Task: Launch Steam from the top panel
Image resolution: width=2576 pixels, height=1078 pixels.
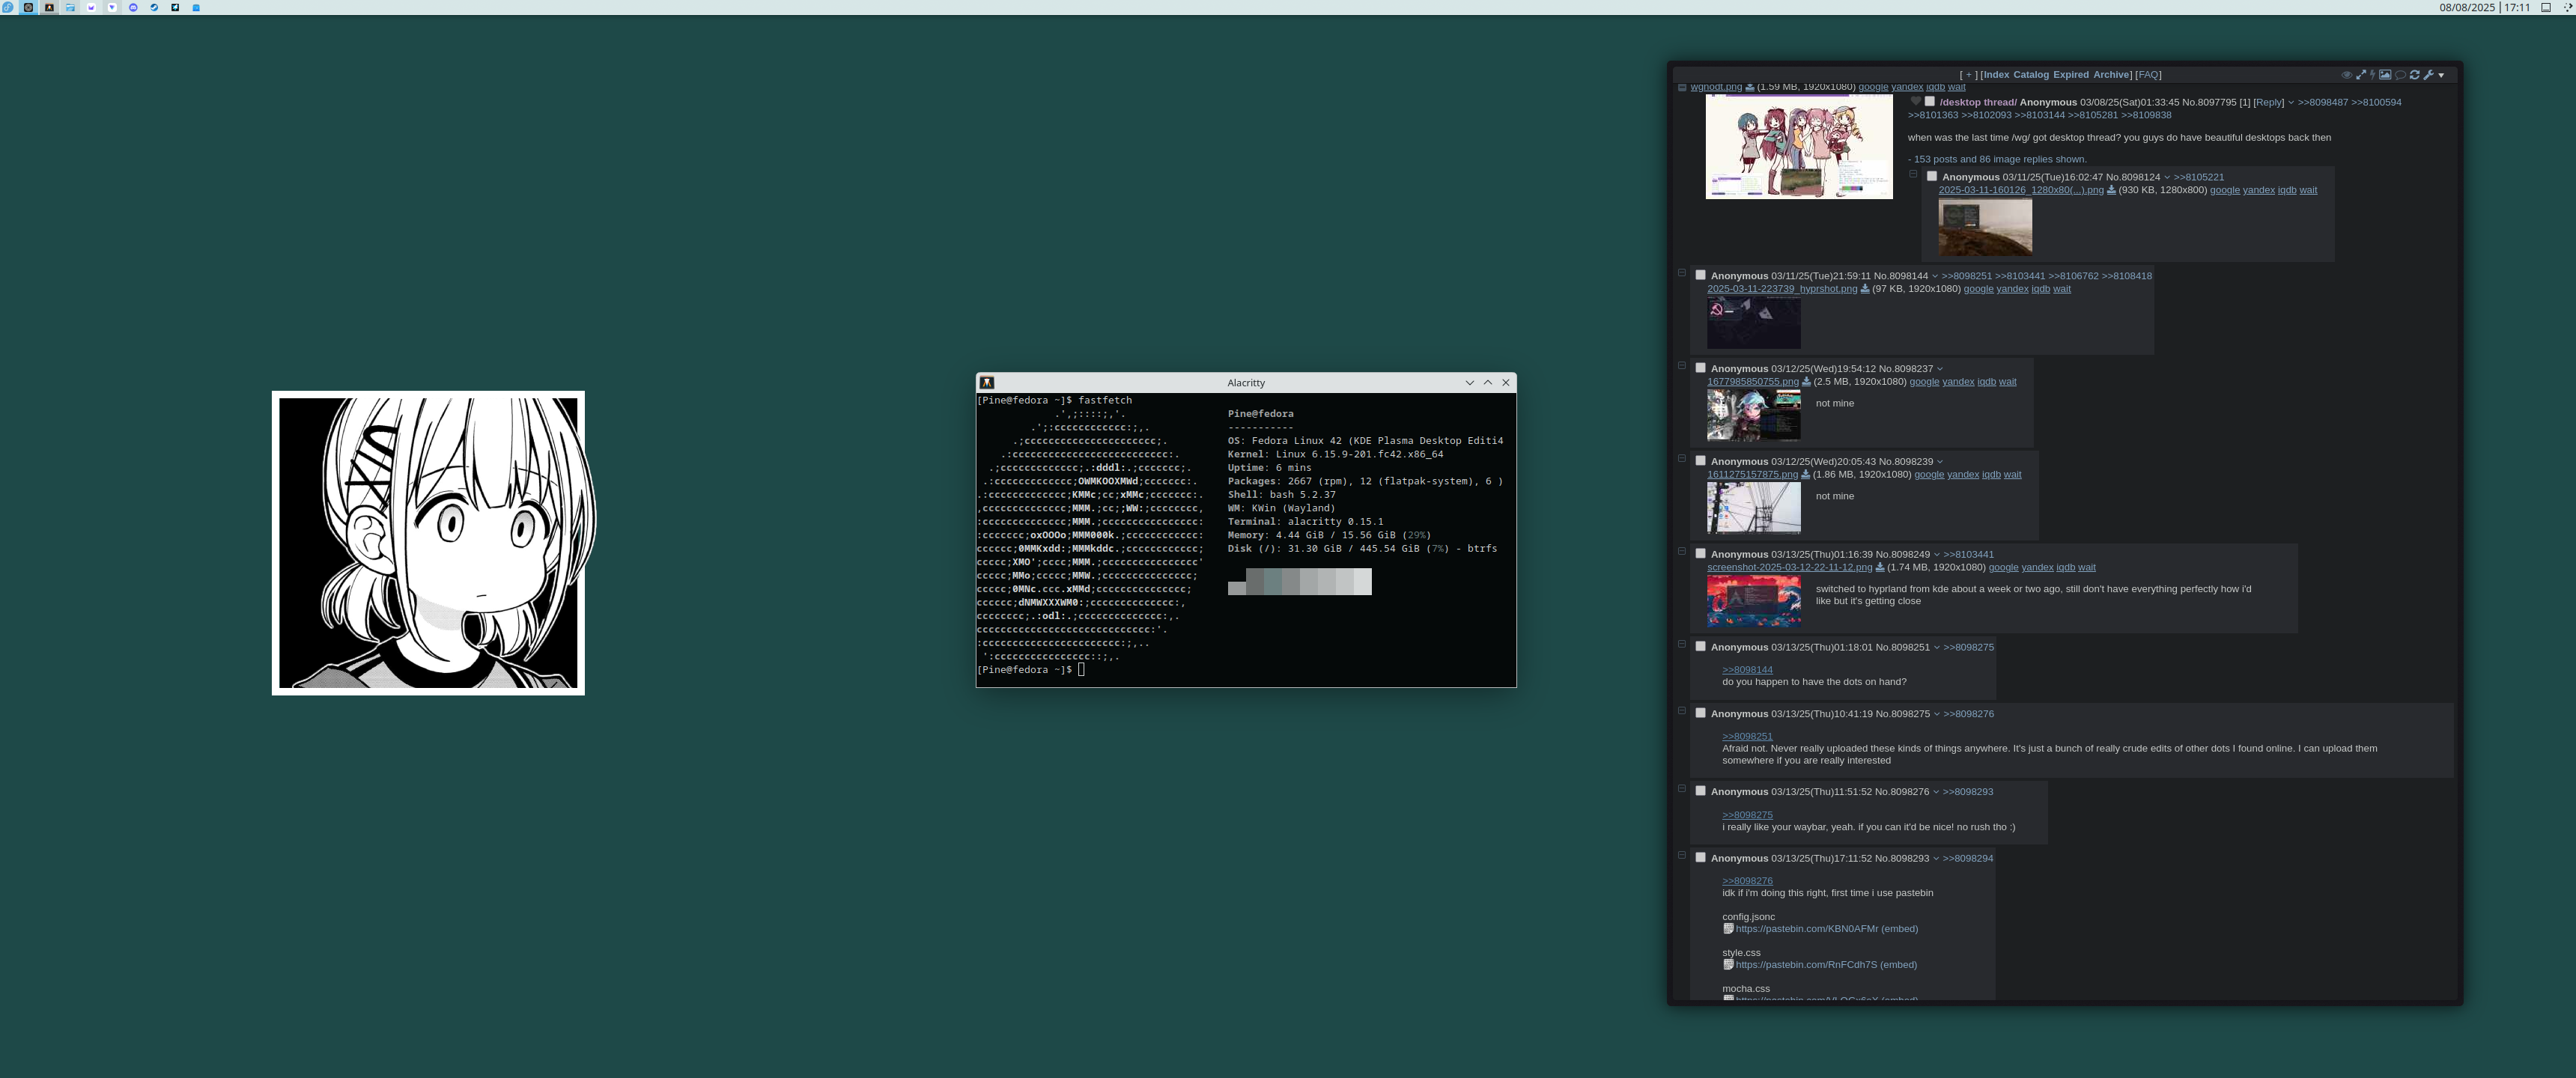Action: coord(154,7)
